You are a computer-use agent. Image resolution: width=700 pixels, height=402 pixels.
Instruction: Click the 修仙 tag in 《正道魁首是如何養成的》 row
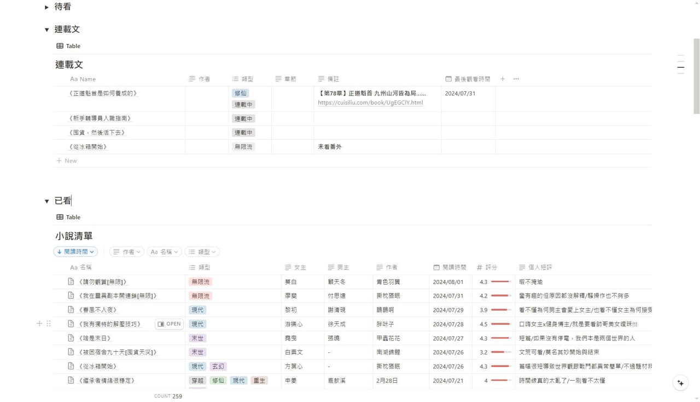[x=240, y=93]
